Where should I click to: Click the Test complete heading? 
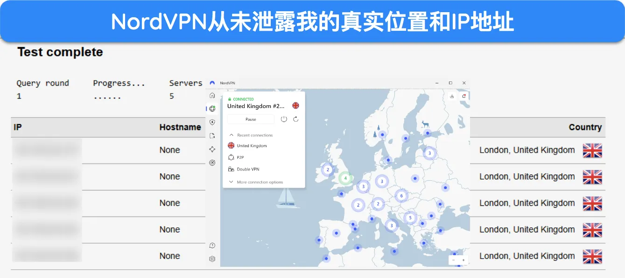60,52
